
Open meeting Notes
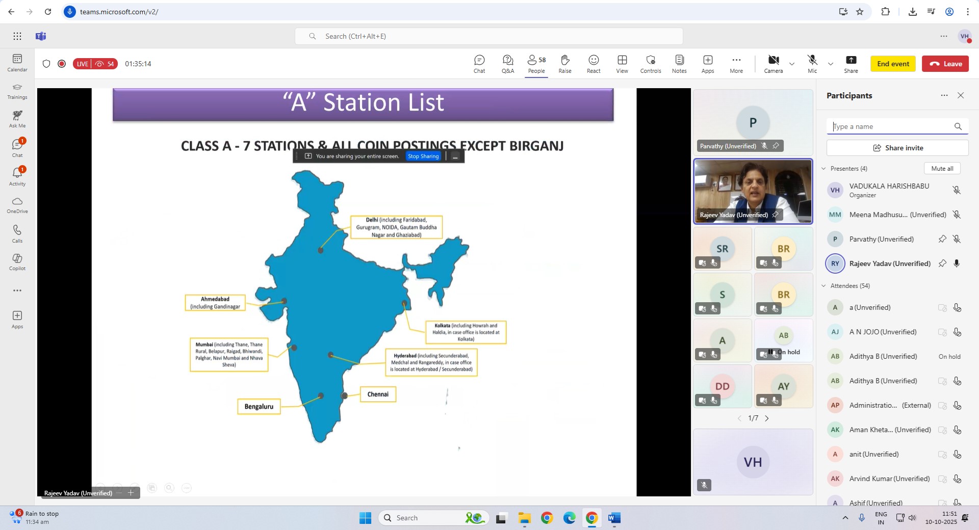tap(679, 64)
